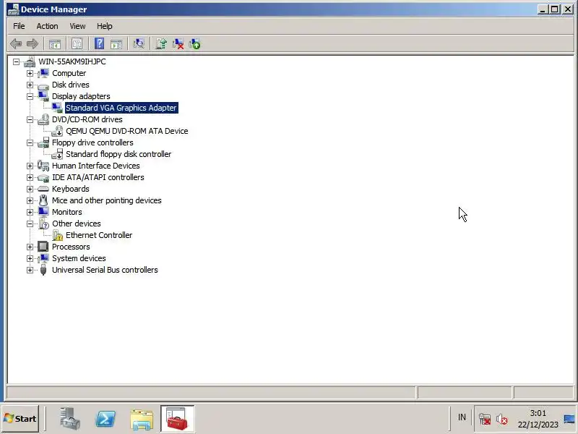Screen dimensions: 578x434
Task: Click the Uninstall device toolbar icon
Action: tap(178, 44)
